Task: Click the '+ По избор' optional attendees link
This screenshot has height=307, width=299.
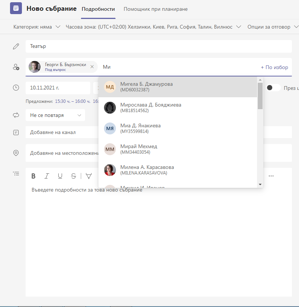Action: [274, 67]
